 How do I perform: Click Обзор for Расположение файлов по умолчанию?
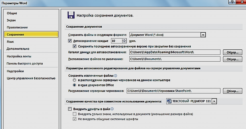(x=232, y=59)
